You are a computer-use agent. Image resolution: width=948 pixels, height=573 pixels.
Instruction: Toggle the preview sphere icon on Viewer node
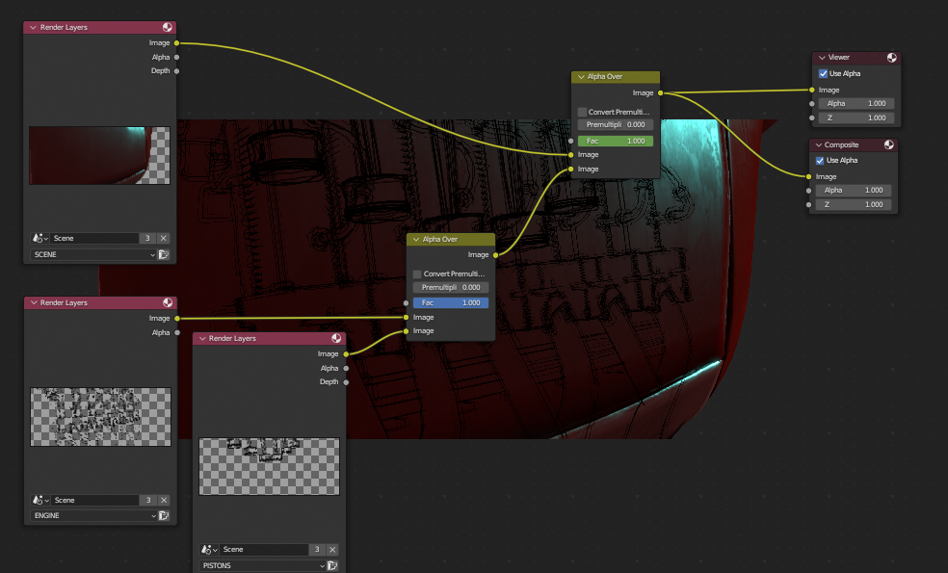[891, 58]
